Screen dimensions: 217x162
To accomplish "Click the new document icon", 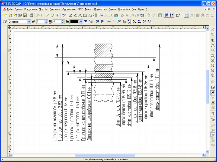I will coord(5,15).
